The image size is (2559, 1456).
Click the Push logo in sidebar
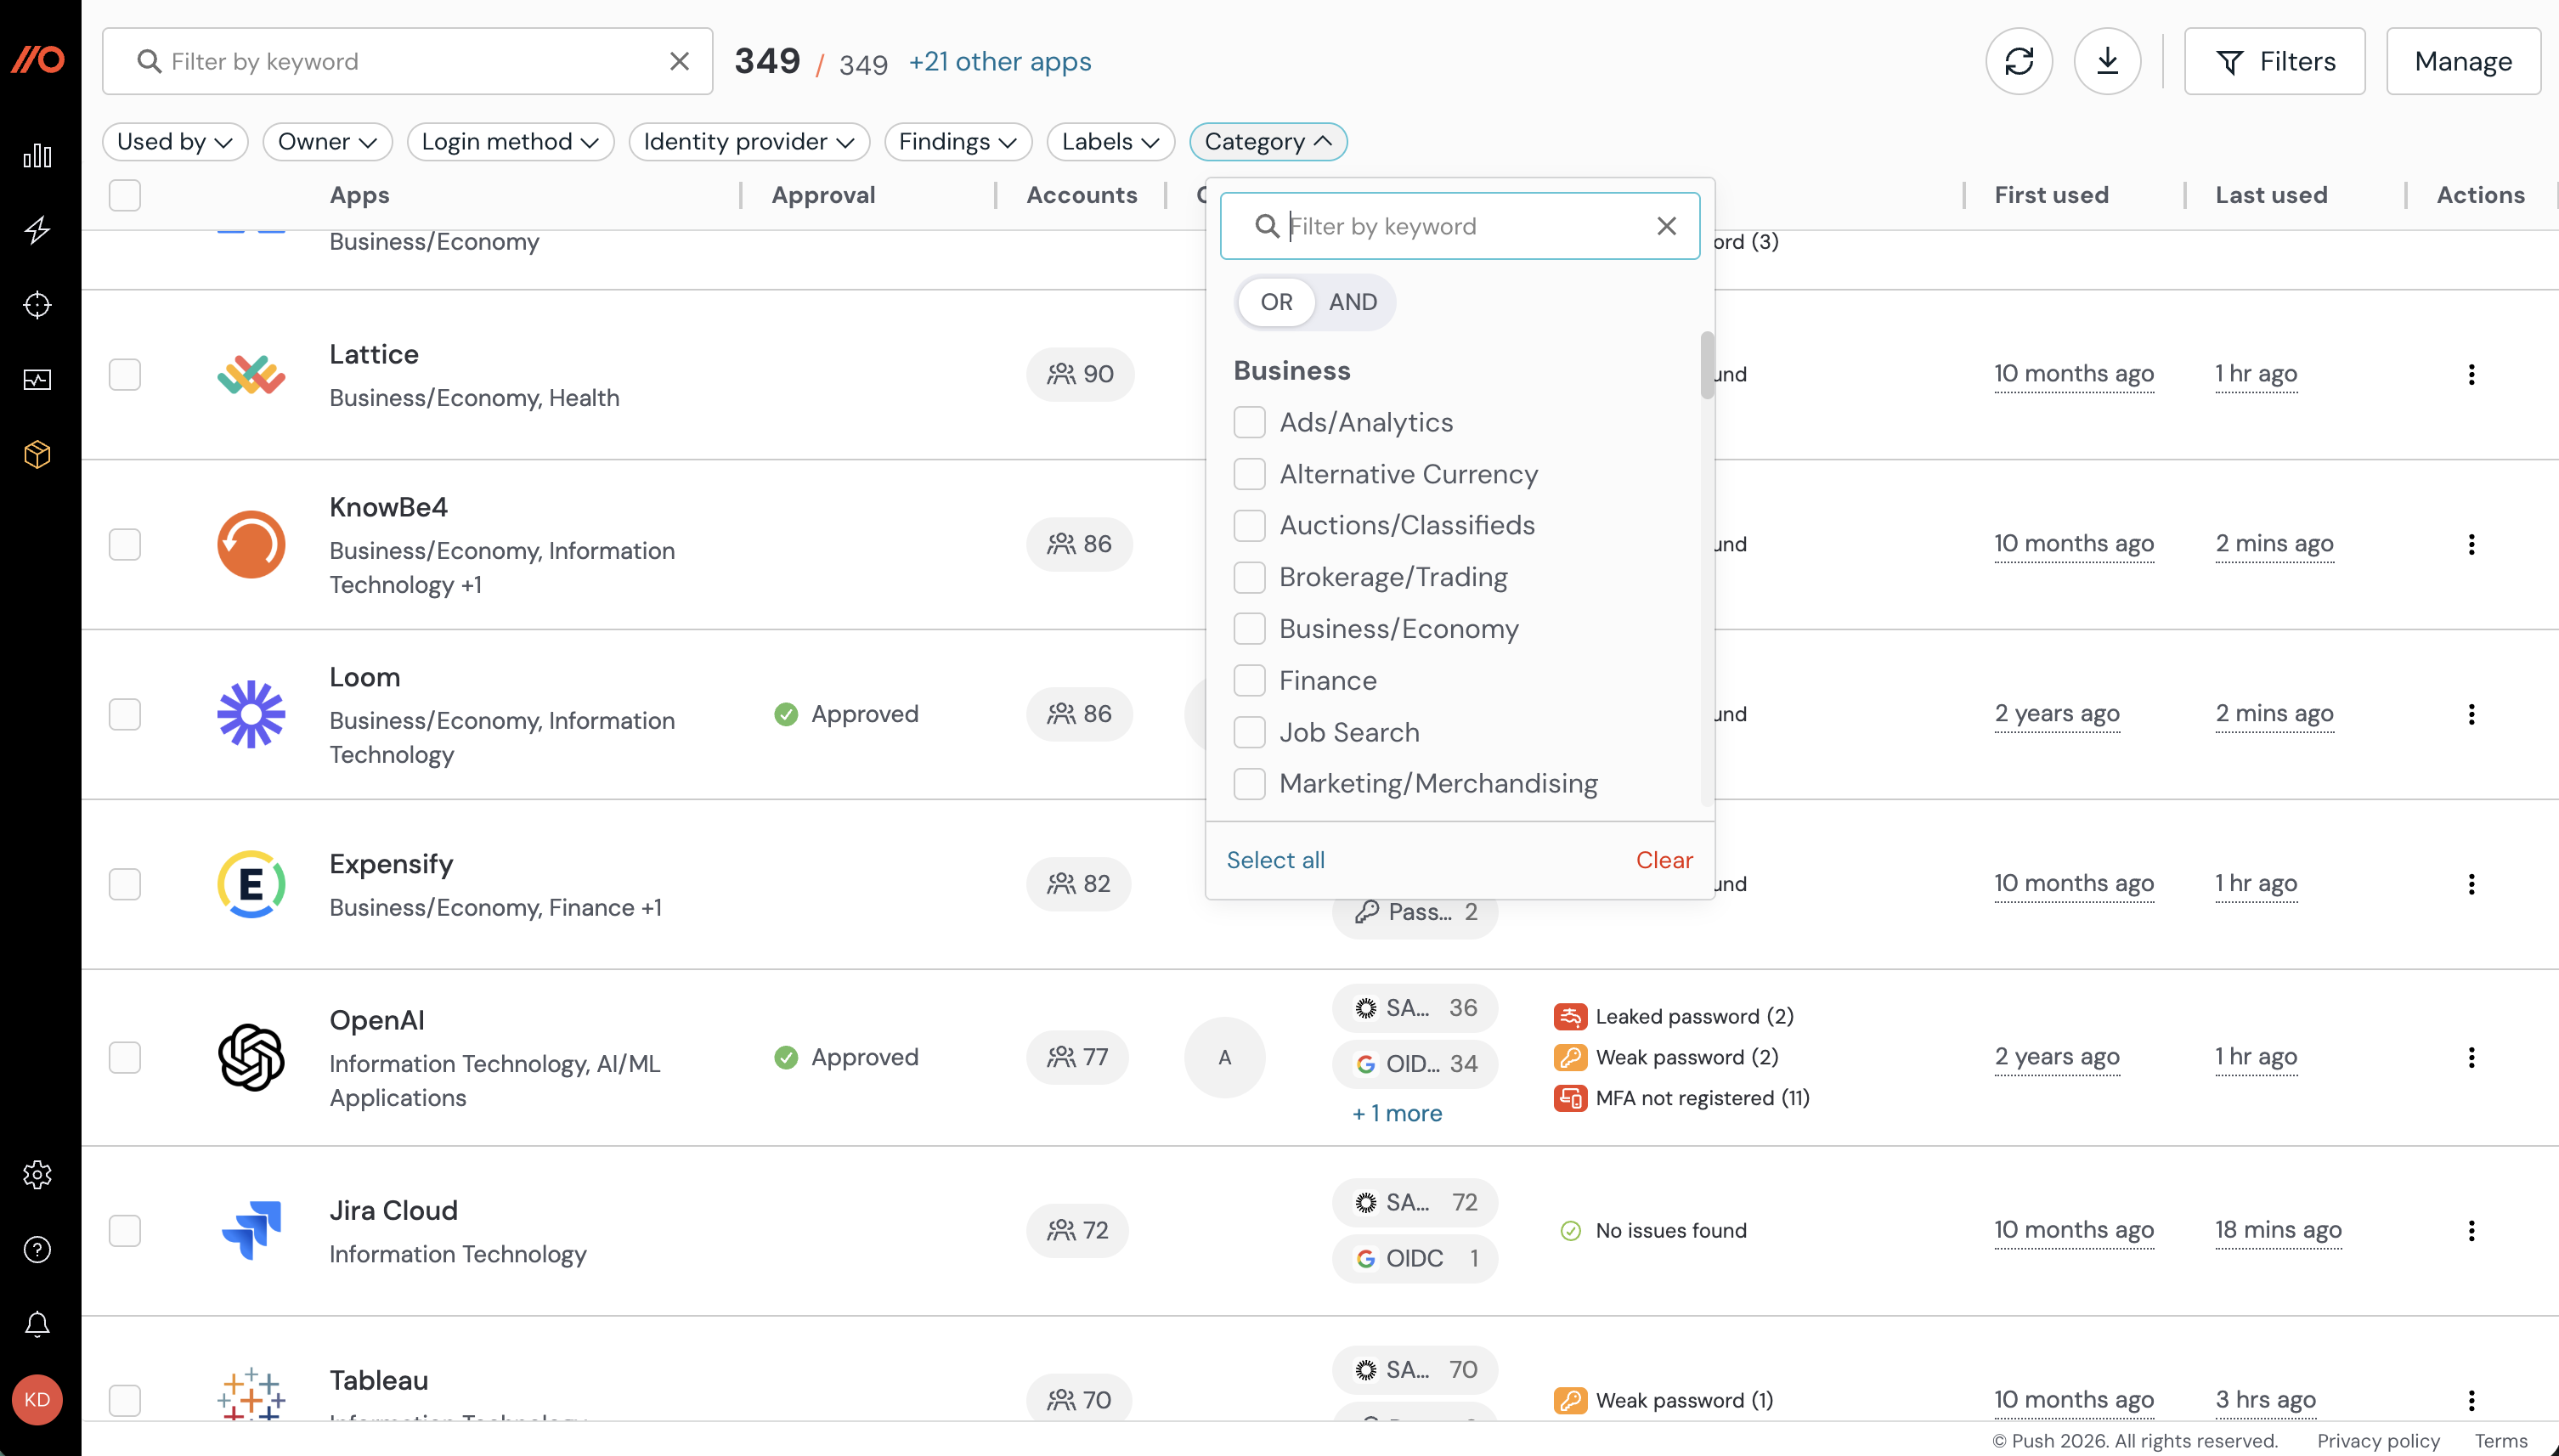(38, 60)
